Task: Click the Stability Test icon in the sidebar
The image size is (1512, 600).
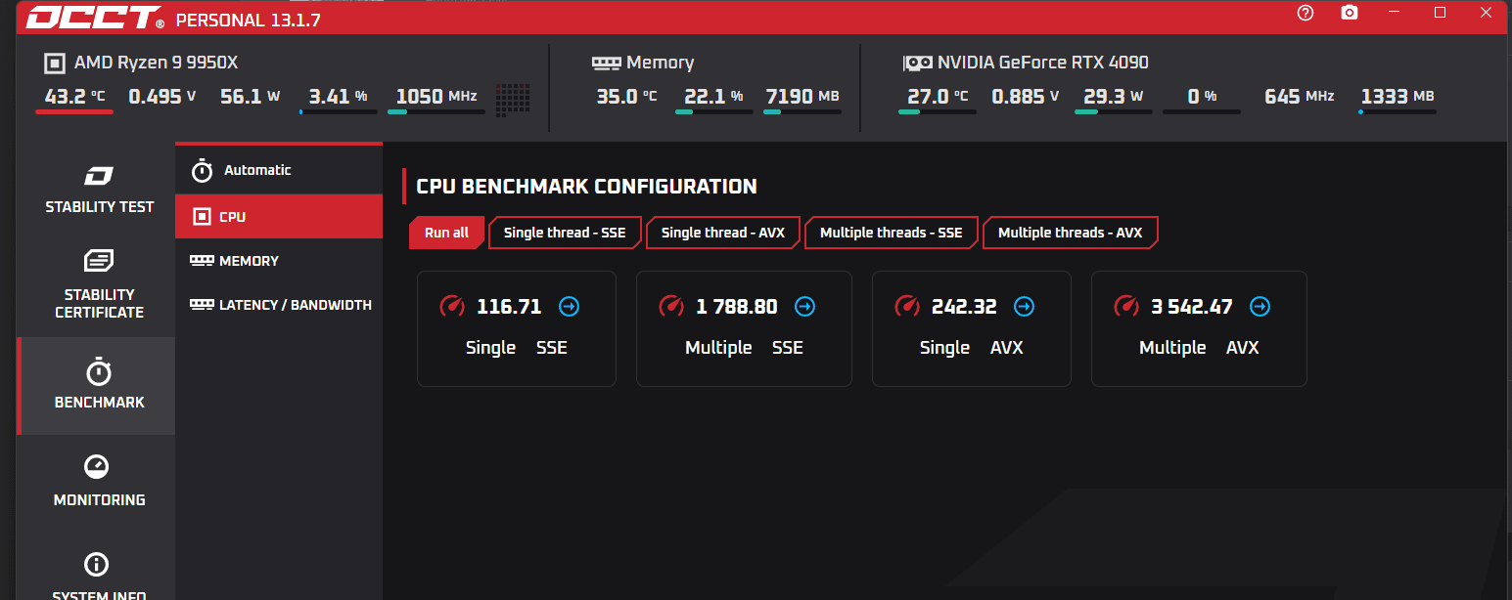Action: [99, 176]
